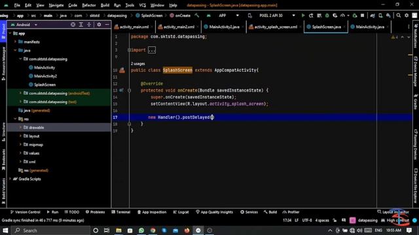Open App Quality Insights window
419x235 pixels.
[x=214, y=212]
